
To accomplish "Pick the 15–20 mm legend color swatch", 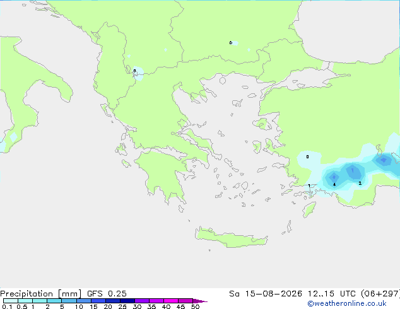I will pyautogui.click(x=98, y=301).
